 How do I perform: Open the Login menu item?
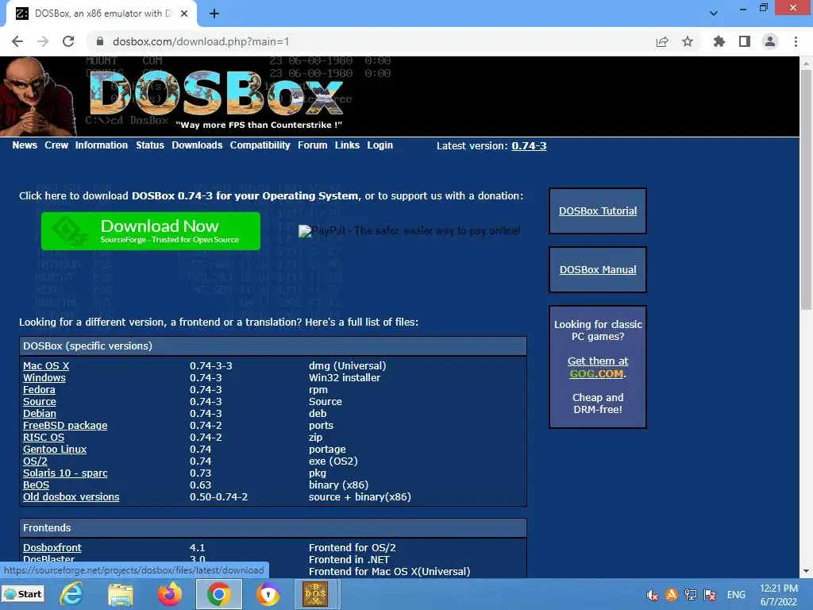[x=380, y=145]
